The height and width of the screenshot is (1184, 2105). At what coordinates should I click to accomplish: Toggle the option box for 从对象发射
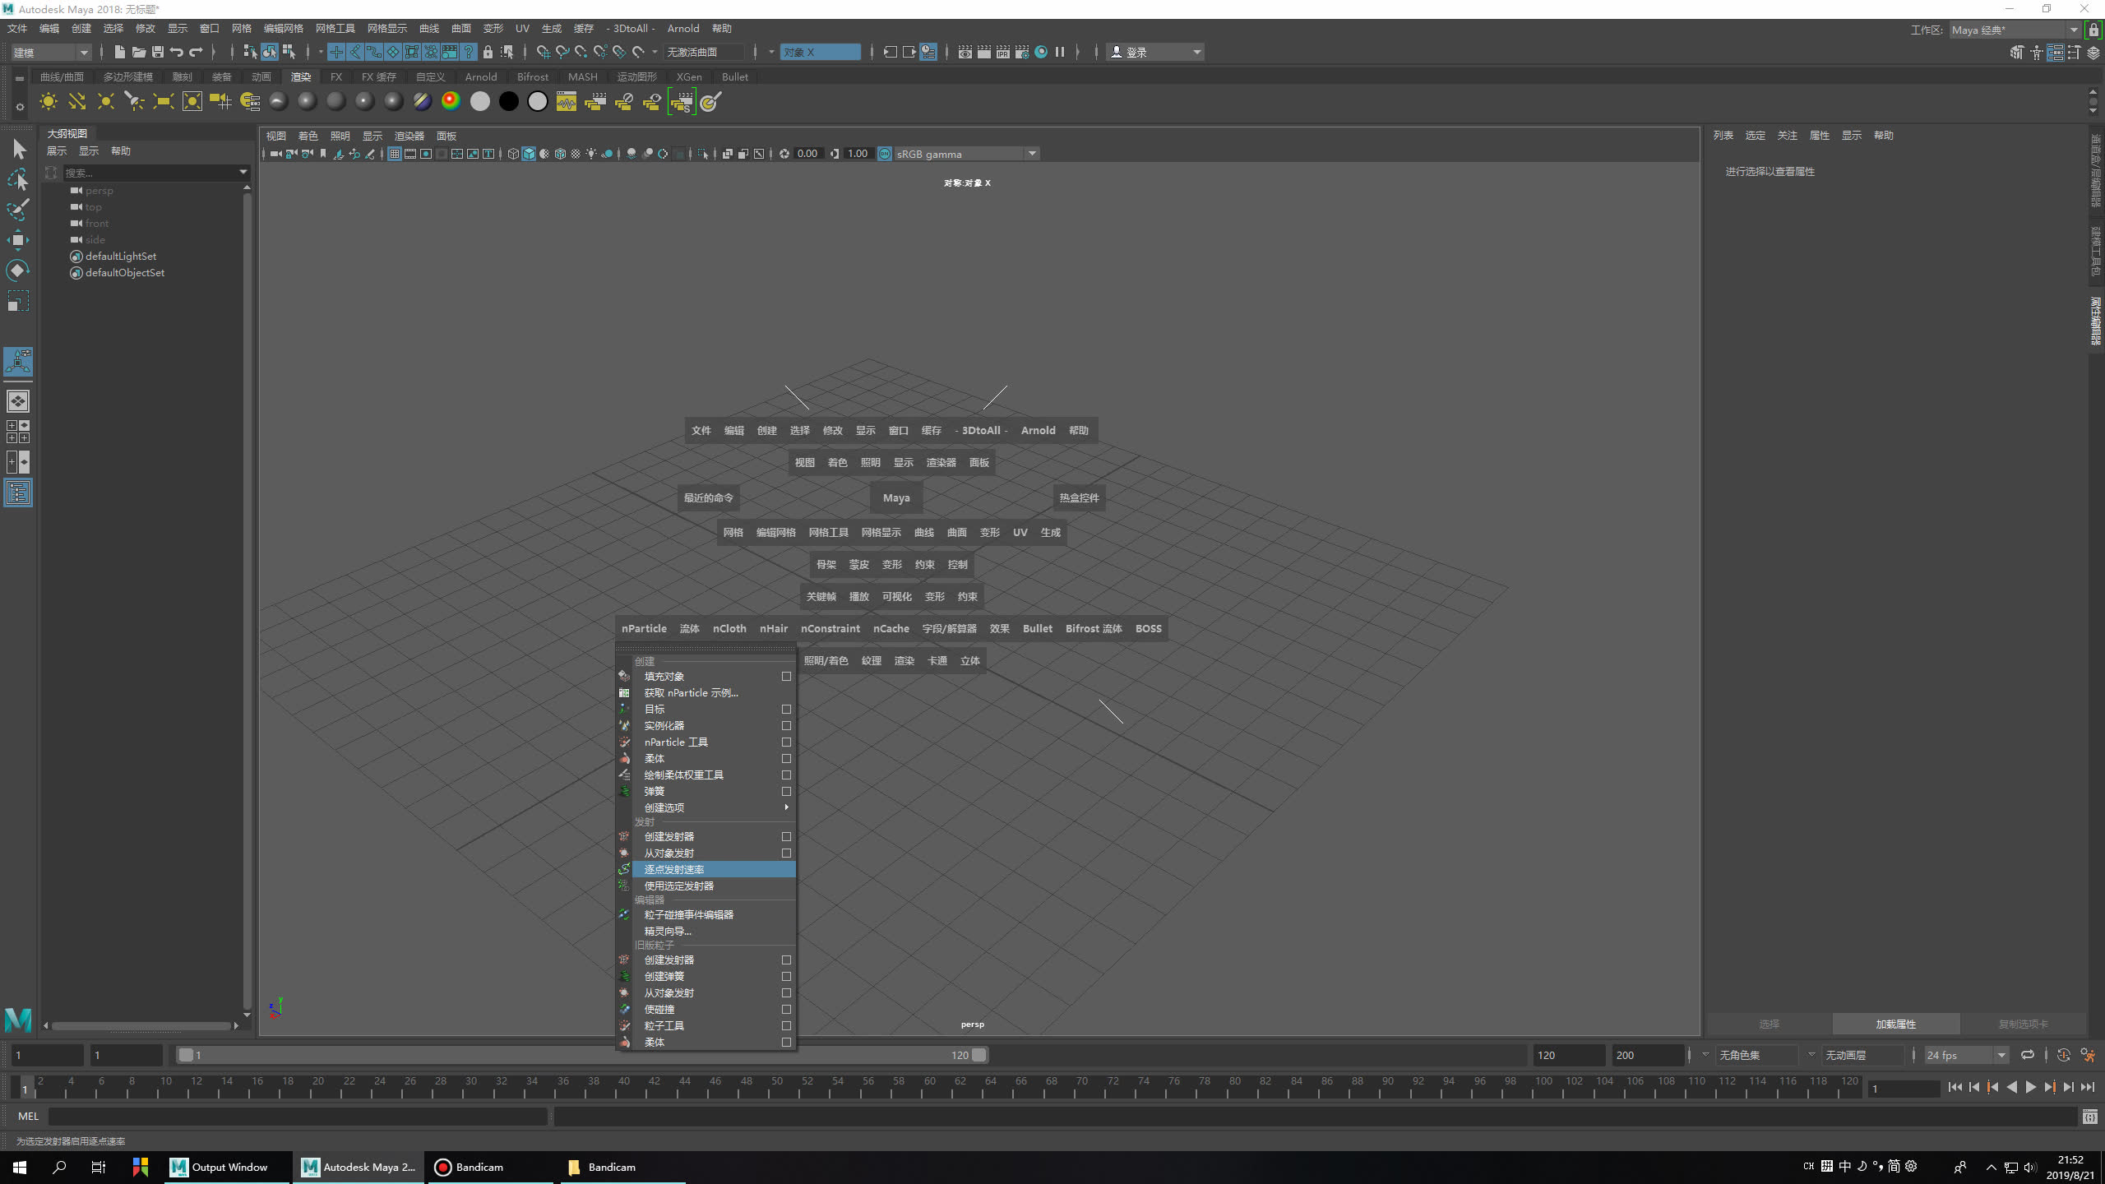tap(786, 853)
